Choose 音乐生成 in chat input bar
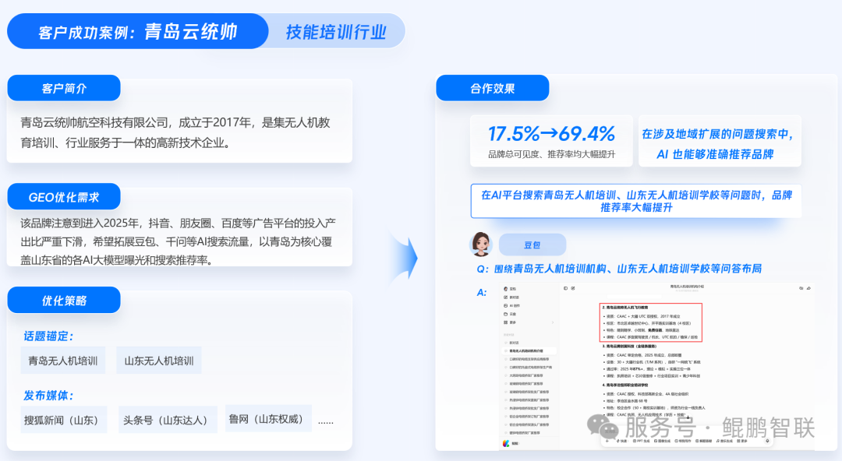Viewport: 842px width, 461px height. click(724, 441)
